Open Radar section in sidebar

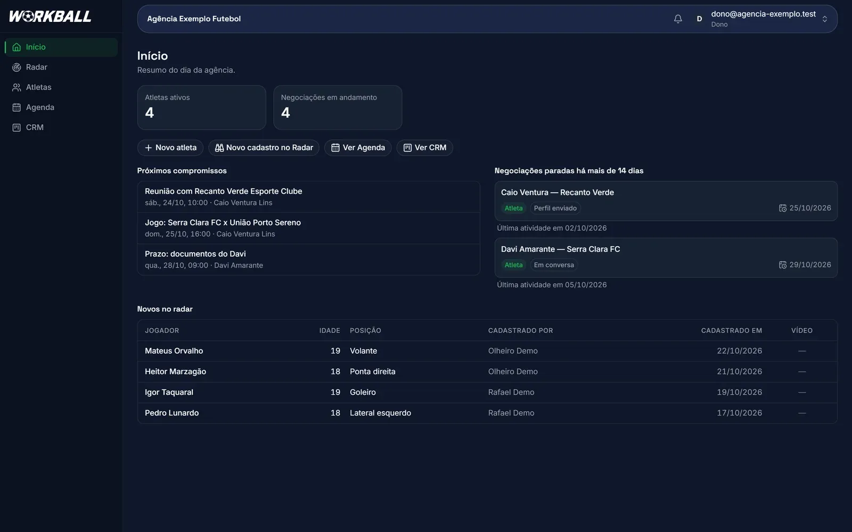61,67
